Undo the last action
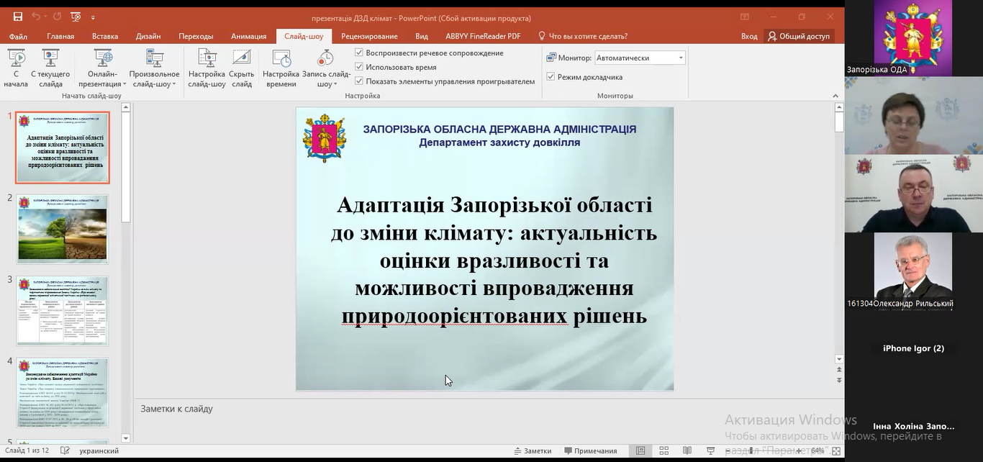Viewport: 983px width, 462px height. tap(36, 17)
